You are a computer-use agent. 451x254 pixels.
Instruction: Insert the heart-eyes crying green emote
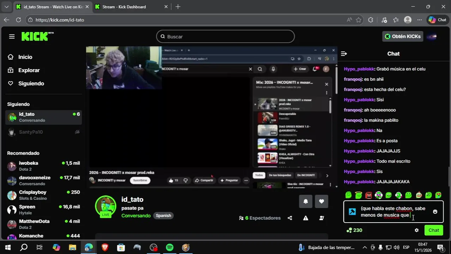(438, 195)
